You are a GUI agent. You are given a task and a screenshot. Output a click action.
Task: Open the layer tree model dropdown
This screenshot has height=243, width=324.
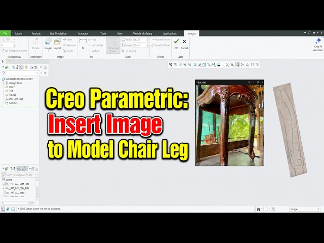coord(37,175)
